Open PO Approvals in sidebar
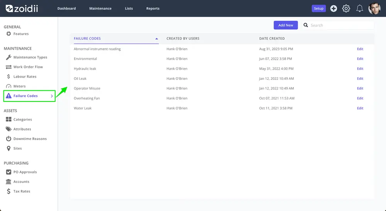The width and height of the screenshot is (386, 211). tap(25, 172)
